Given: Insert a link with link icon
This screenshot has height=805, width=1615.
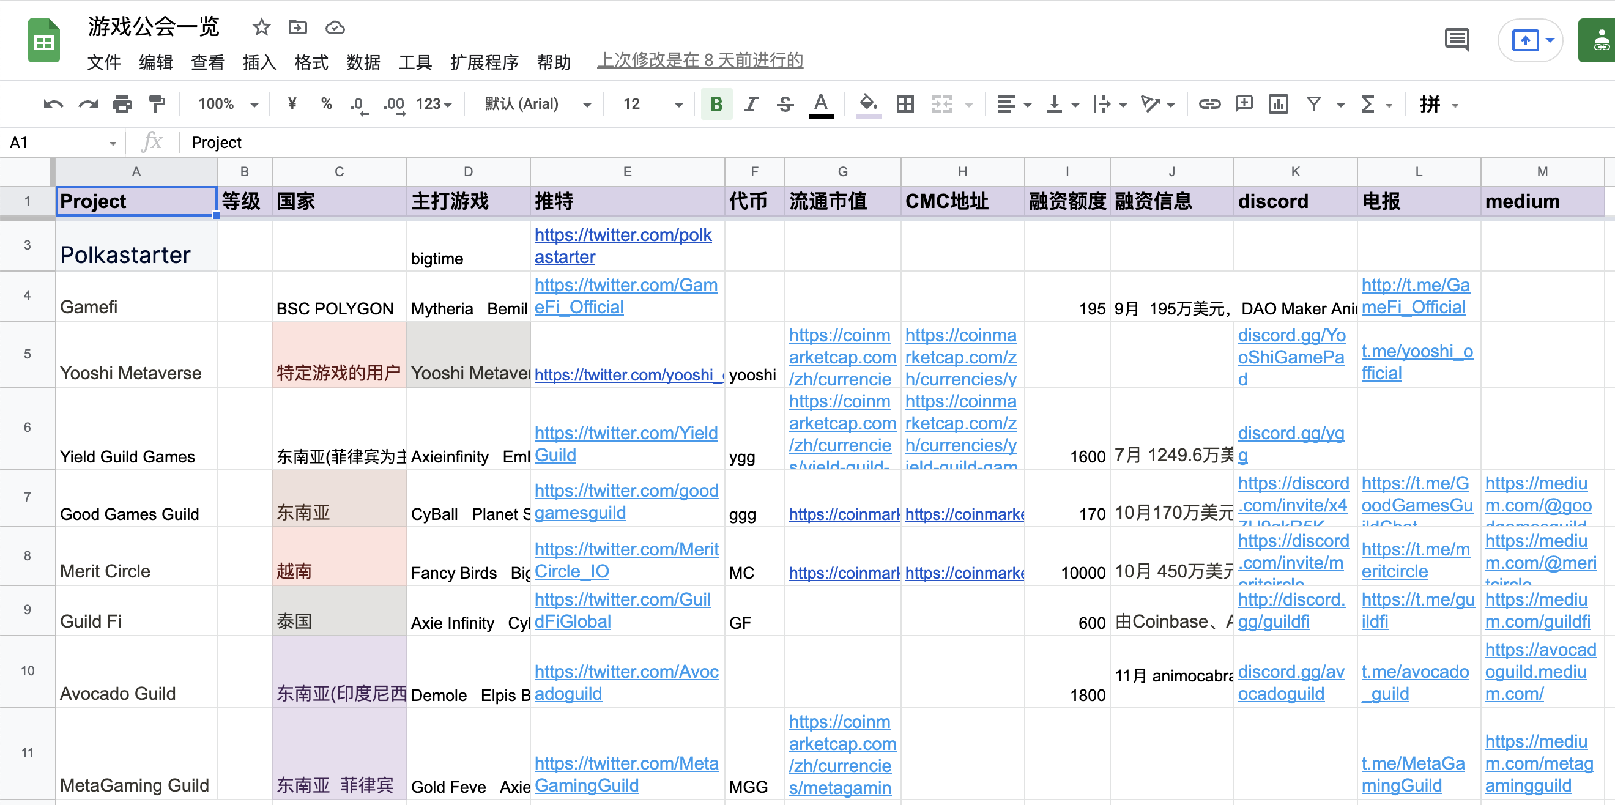Looking at the screenshot, I should pyautogui.click(x=1209, y=104).
